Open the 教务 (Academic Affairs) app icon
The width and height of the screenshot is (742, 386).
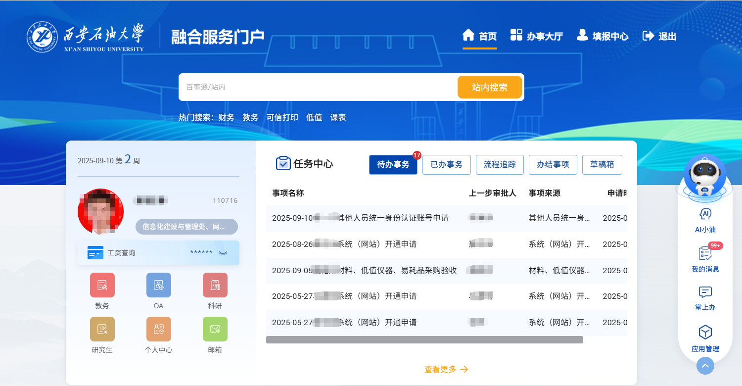point(102,285)
